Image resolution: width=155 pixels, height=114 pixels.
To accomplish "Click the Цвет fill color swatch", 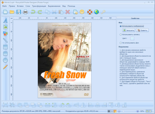I will [132, 39].
